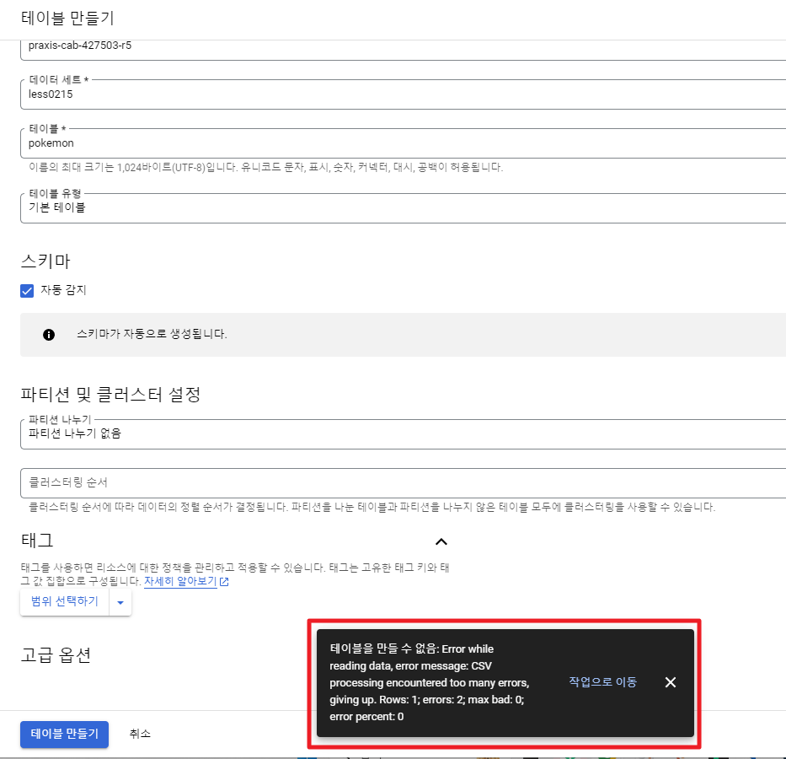
Task: Click the 스키마 section heading
Action: [x=45, y=261]
